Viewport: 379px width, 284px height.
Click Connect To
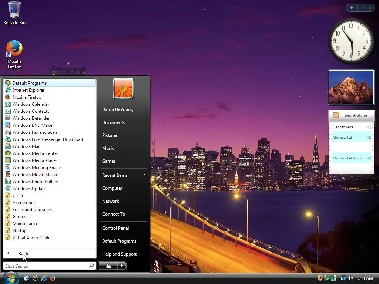123,214
